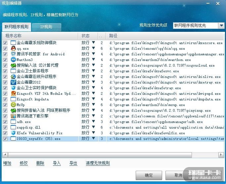226x184 pixels.
Task: Click the QQ penguin icon for qq.exe
Action: pyautogui.click(x=13, y=48)
